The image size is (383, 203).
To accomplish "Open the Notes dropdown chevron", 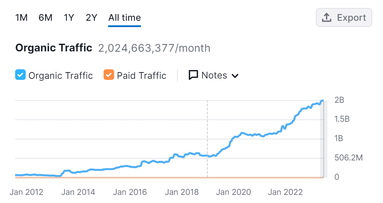I will coord(235,75).
